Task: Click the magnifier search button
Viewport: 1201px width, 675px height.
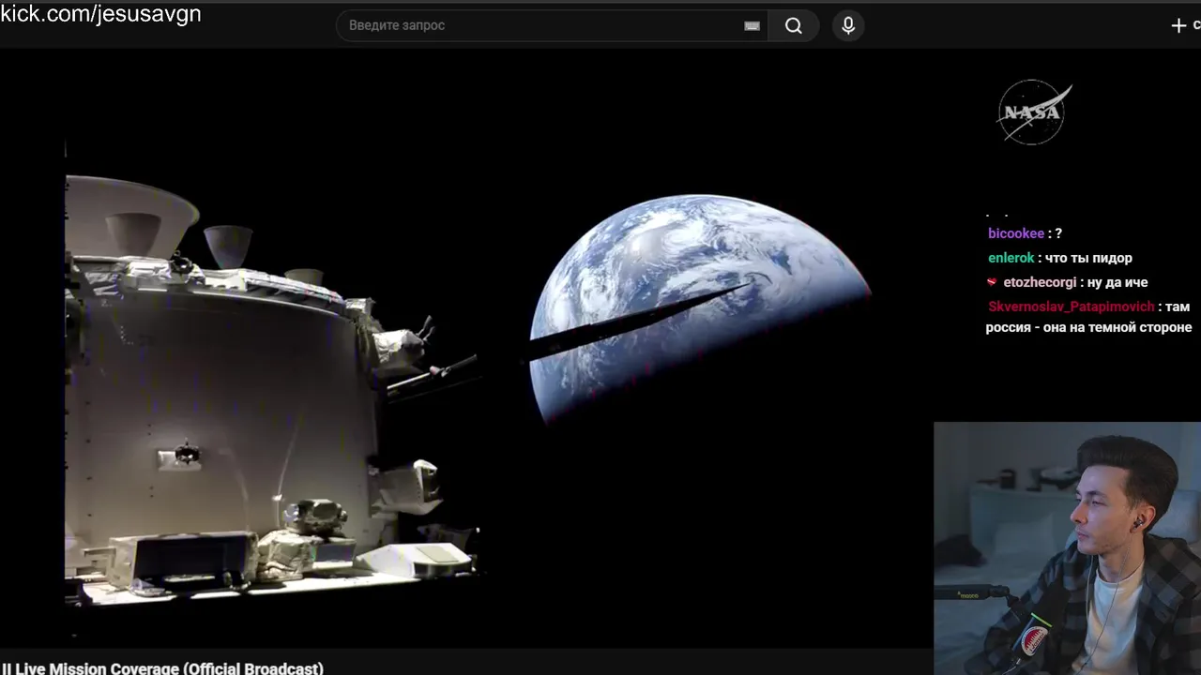Action: click(794, 25)
